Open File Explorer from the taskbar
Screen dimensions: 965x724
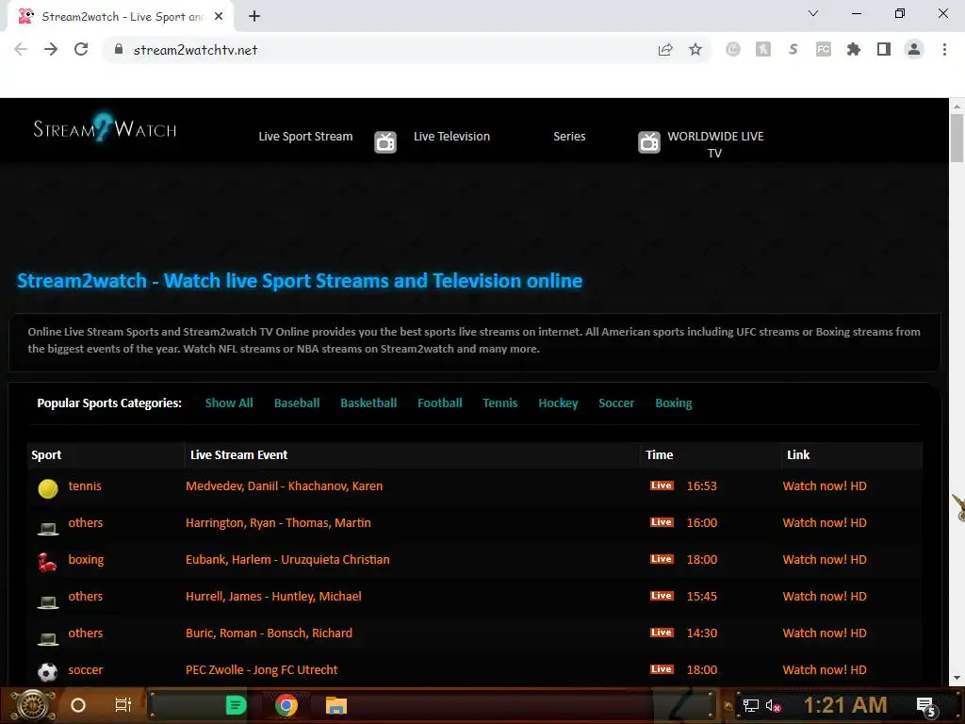click(336, 705)
